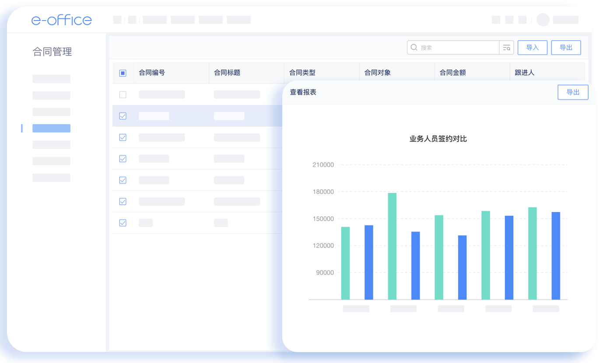Click the 合同金额 column header

click(x=453, y=73)
